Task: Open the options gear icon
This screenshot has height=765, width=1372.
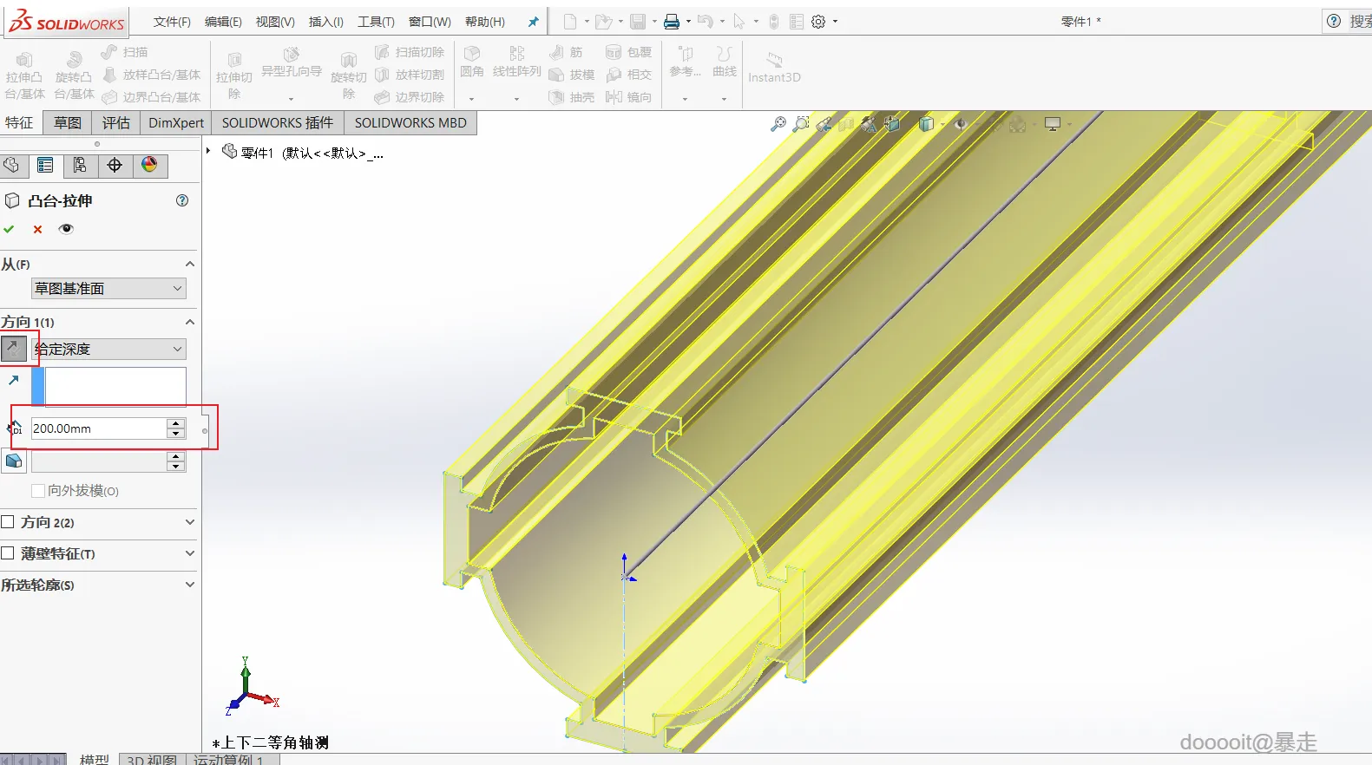Action: (x=818, y=22)
